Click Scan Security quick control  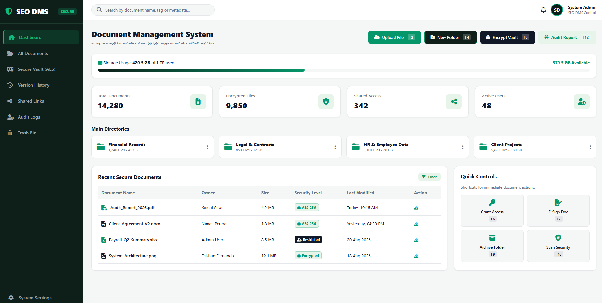558,246
